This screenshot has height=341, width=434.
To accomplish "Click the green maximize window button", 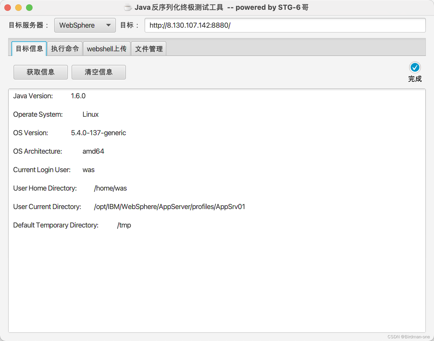I will 29,8.
